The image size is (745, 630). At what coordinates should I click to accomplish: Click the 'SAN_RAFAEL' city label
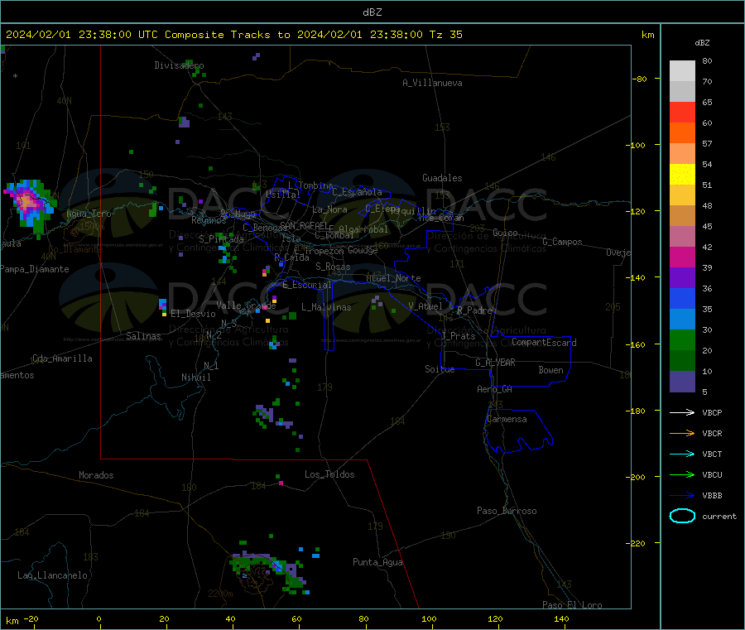tap(304, 226)
